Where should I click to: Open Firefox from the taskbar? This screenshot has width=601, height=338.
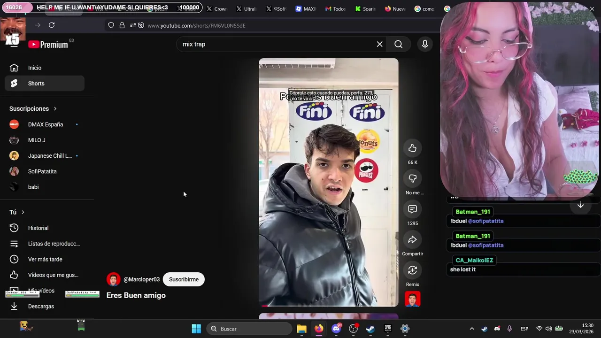click(x=319, y=329)
